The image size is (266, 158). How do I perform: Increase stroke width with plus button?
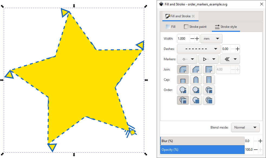tap(197, 39)
